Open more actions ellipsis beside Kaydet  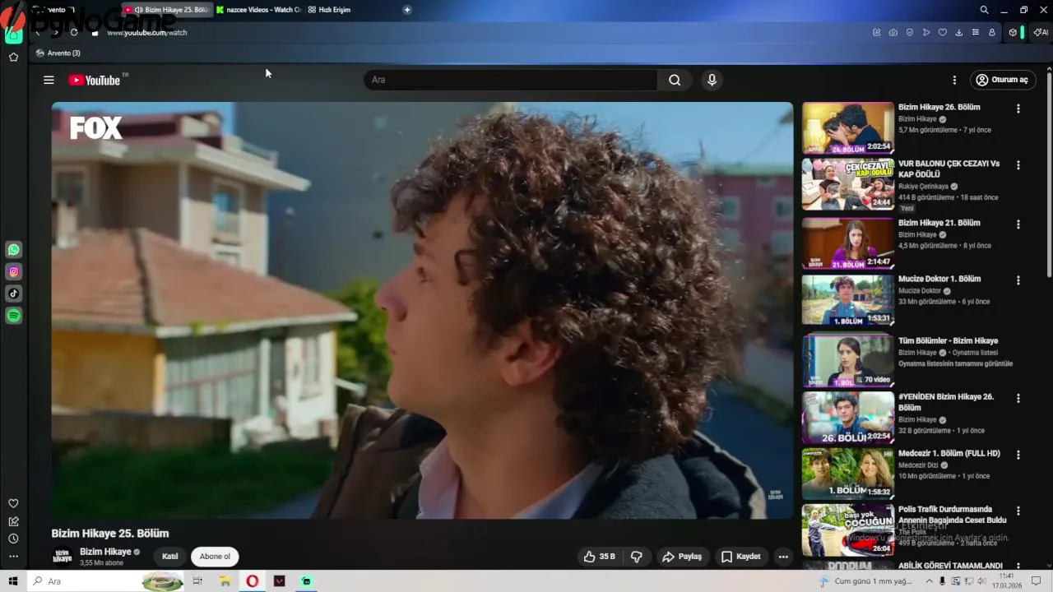pyautogui.click(x=783, y=557)
